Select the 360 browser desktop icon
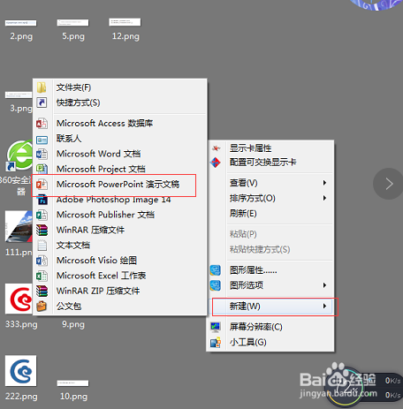This screenshot has height=409, width=403. [19, 155]
